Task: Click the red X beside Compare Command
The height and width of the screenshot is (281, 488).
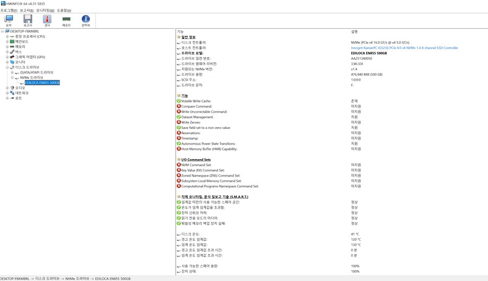Action: pyautogui.click(x=179, y=107)
